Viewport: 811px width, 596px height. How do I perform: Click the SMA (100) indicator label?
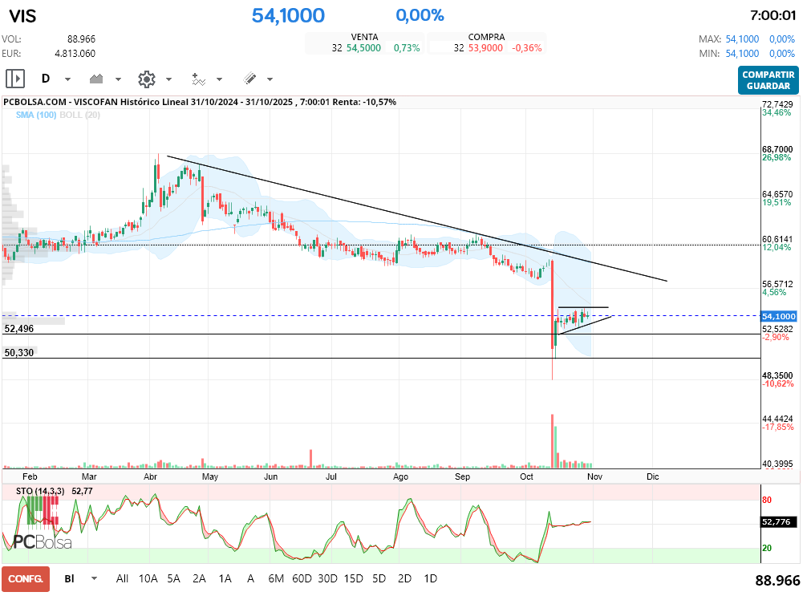pyautogui.click(x=35, y=115)
